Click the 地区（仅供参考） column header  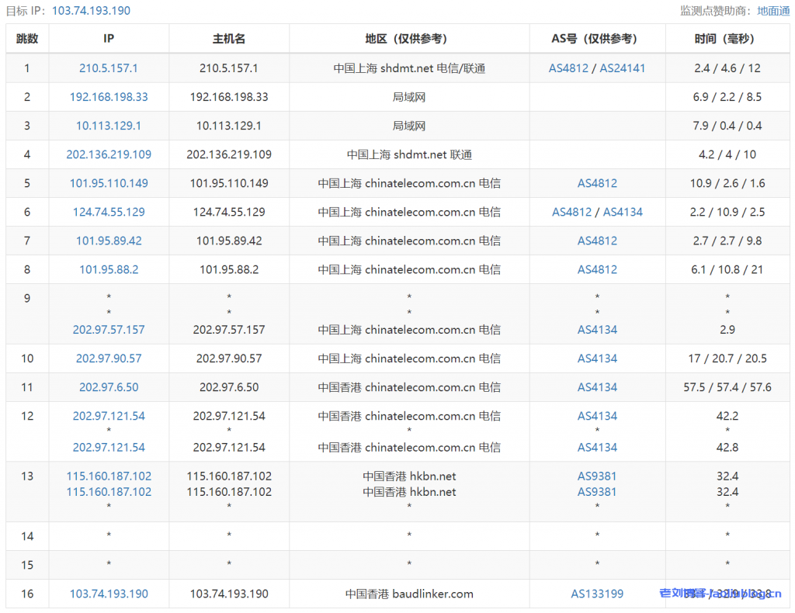click(x=409, y=39)
